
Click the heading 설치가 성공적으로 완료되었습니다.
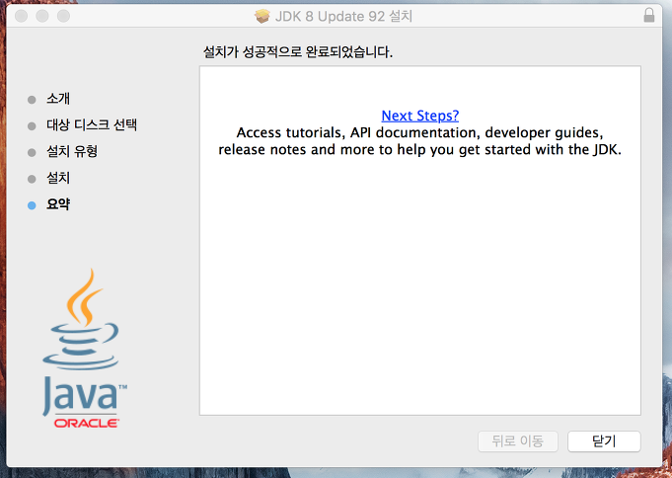tap(297, 52)
